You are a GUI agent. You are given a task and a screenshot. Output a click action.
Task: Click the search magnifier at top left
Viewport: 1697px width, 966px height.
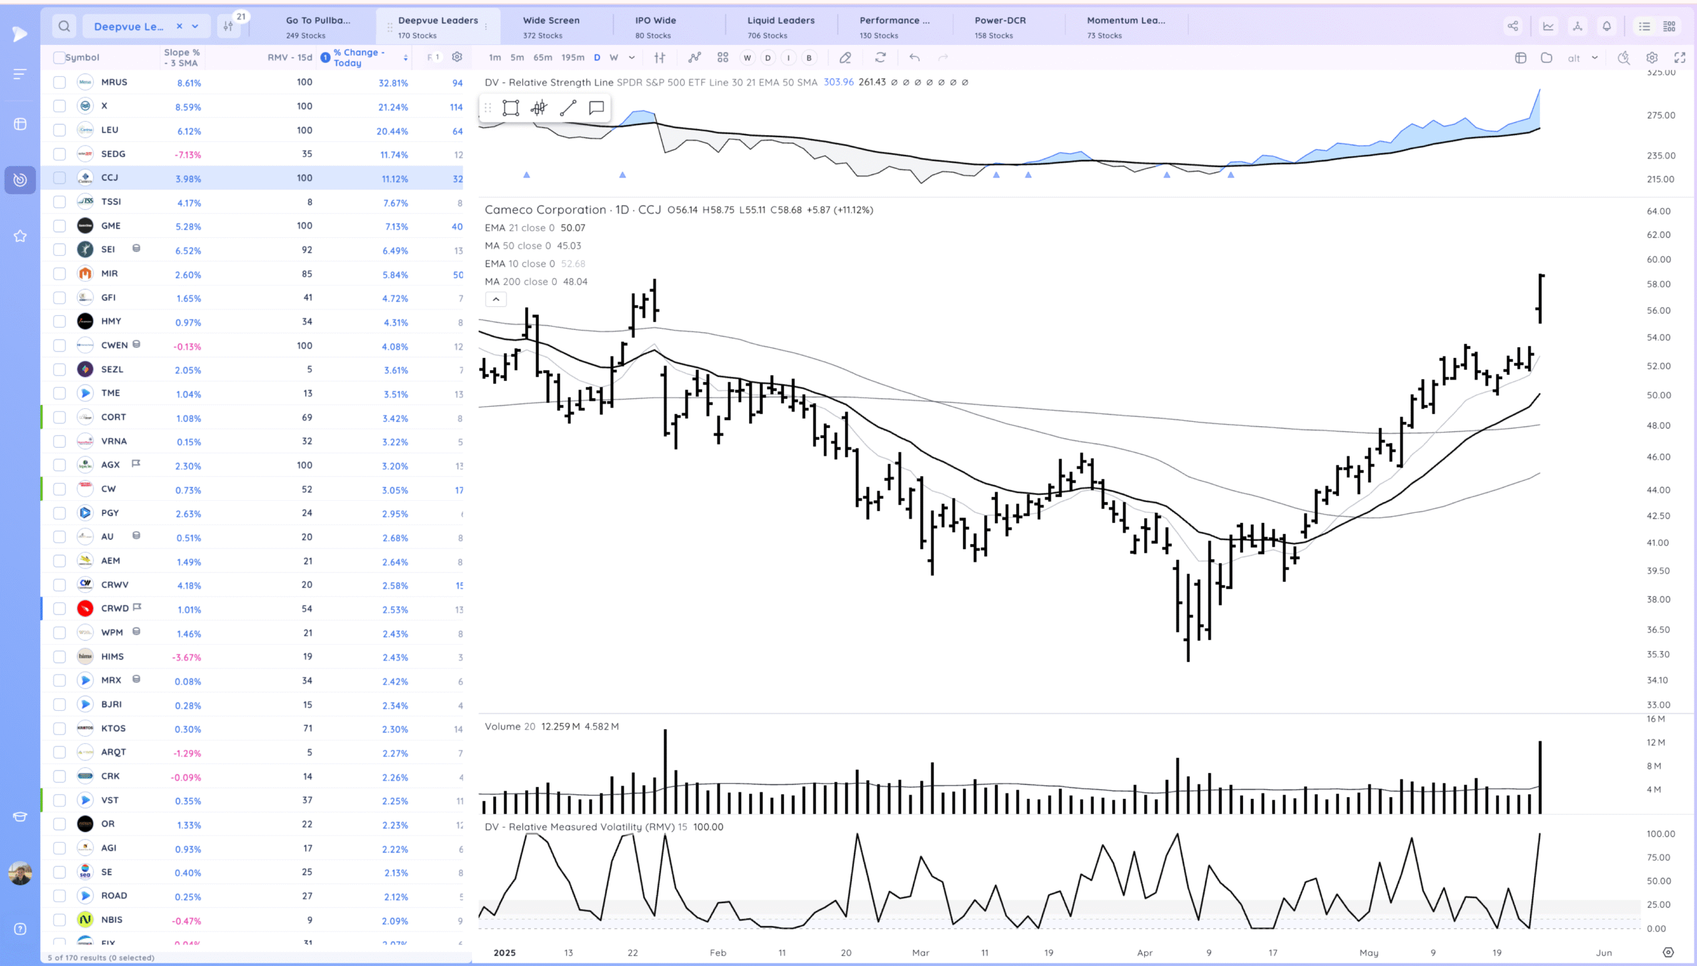[x=64, y=26]
